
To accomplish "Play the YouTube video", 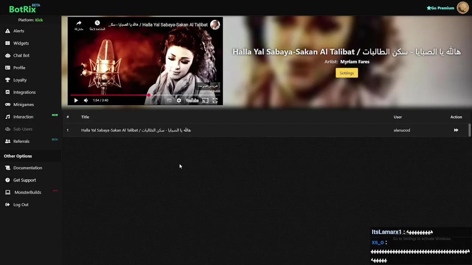I will (x=76, y=100).
